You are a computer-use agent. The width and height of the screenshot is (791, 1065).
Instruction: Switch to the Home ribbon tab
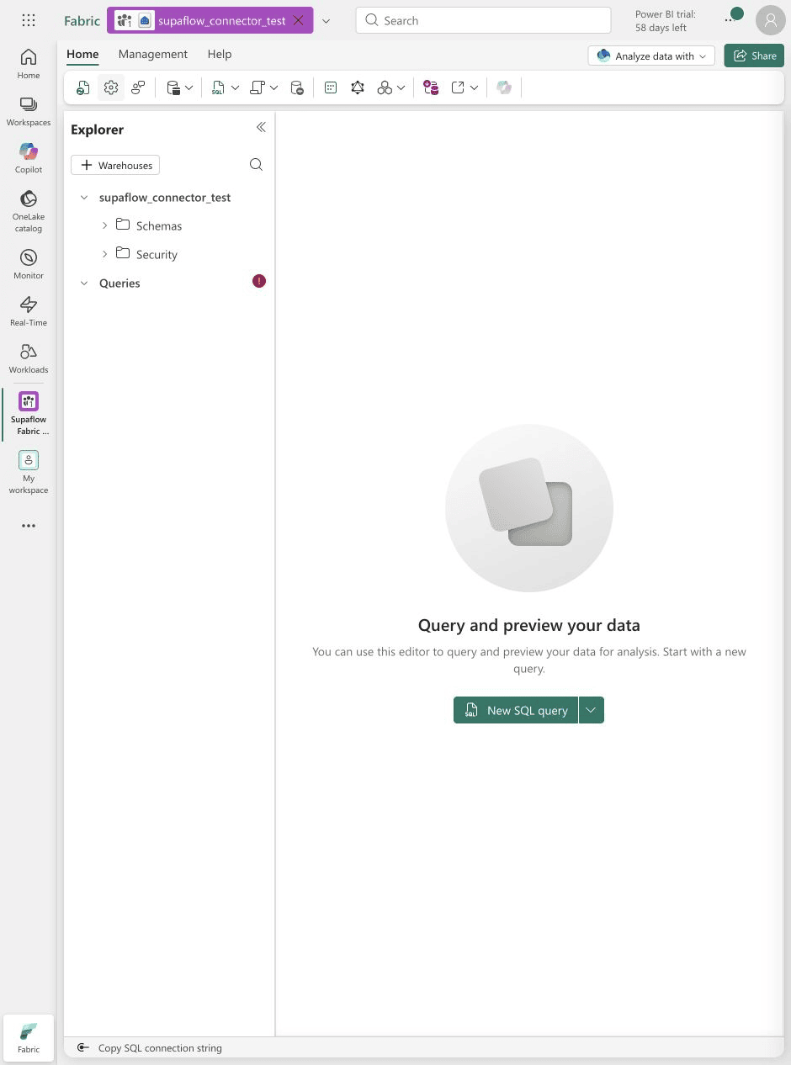(x=82, y=54)
